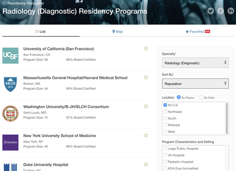Select the By State radio button
The width and height of the screenshot is (236, 171).
click(201, 97)
